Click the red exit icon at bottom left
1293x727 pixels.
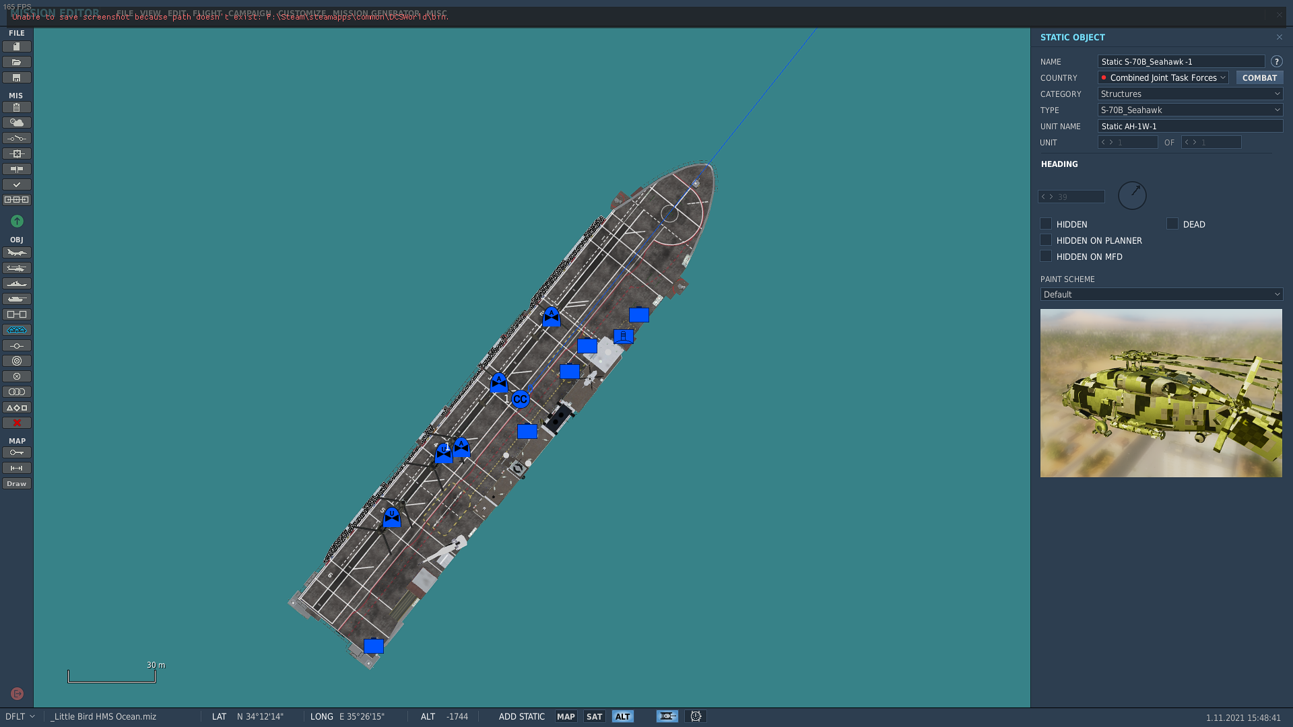pyautogui.click(x=18, y=693)
